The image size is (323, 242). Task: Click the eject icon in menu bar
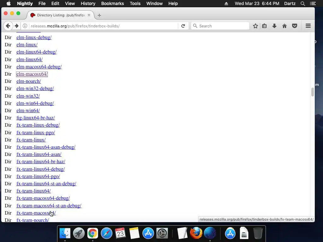pyautogui.click(x=226, y=3)
